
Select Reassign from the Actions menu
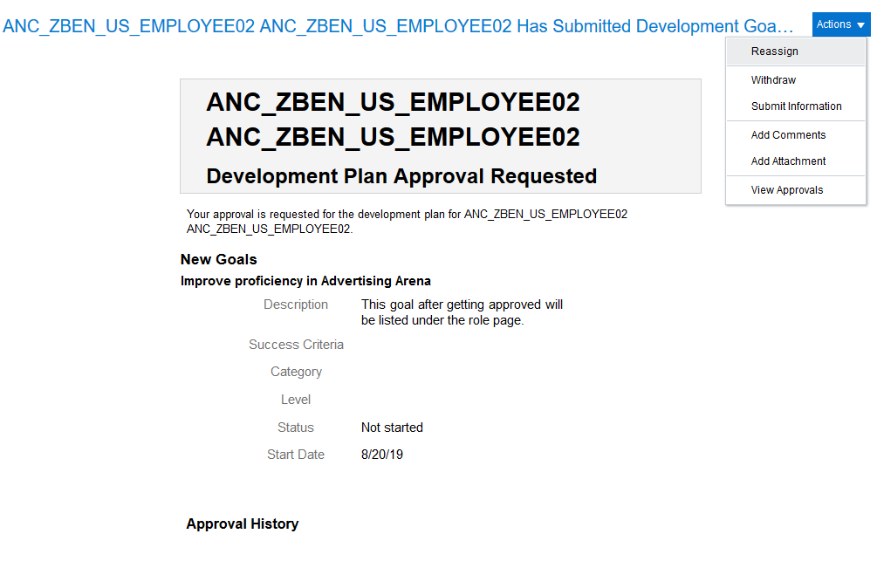[x=775, y=51]
